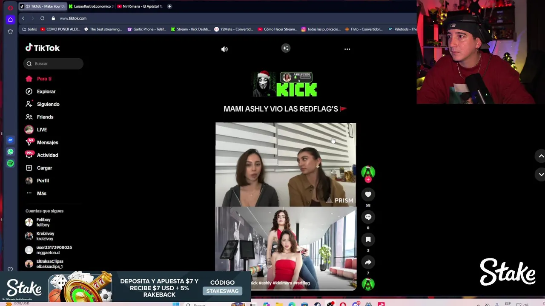Open LIVE section
This screenshot has width=545, height=306.
[x=36, y=130]
